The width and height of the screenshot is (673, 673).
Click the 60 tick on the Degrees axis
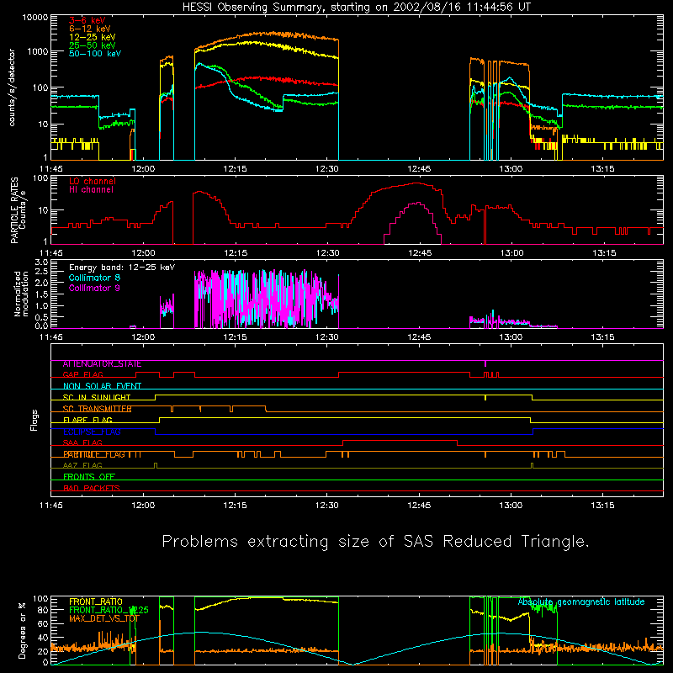[x=43, y=623]
